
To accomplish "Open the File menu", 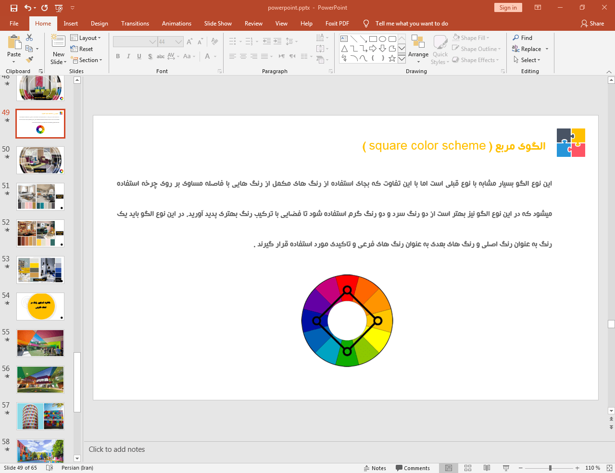I will [14, 23].
